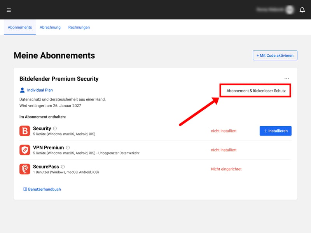Open the blurred user account avatar
The image size is (311, 233).
tap(290, 9)
